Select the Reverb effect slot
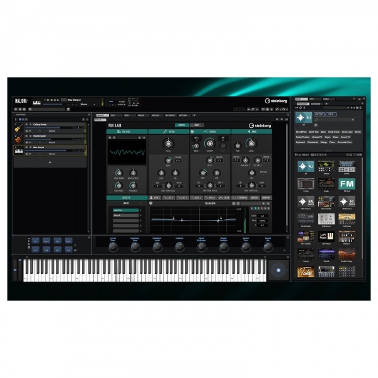 125,215
